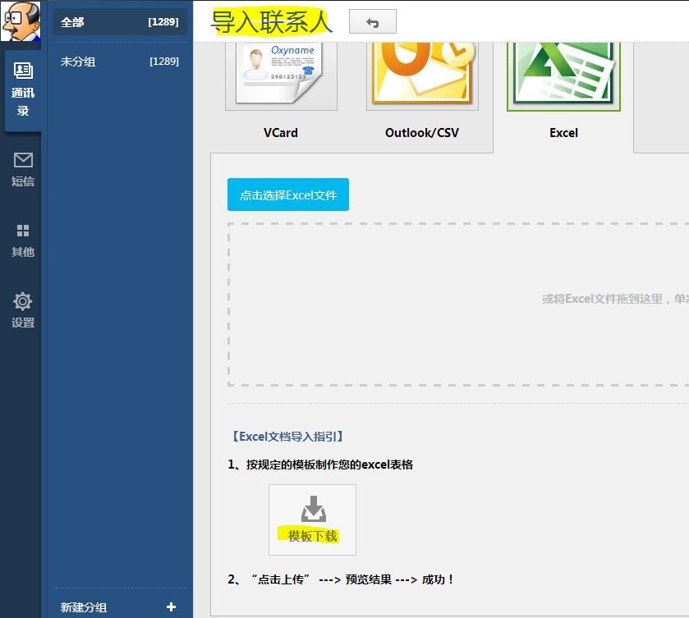This screenshot has width=689, height=618.
Task: Open the 短信 messages envelope icon
Action: (x=23, y=160)
